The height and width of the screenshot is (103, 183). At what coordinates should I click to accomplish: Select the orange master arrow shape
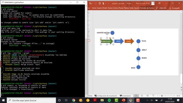(x=129, y=41)
